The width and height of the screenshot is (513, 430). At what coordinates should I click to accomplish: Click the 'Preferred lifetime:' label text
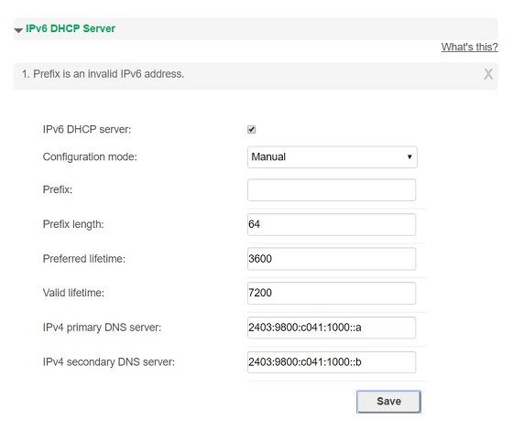[x=84, y=259]
